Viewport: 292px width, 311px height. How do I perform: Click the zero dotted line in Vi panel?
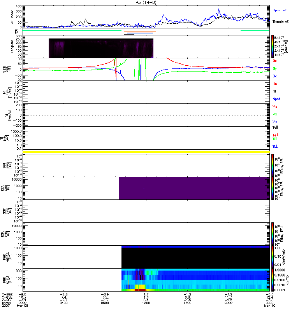[x=146, y=115]
